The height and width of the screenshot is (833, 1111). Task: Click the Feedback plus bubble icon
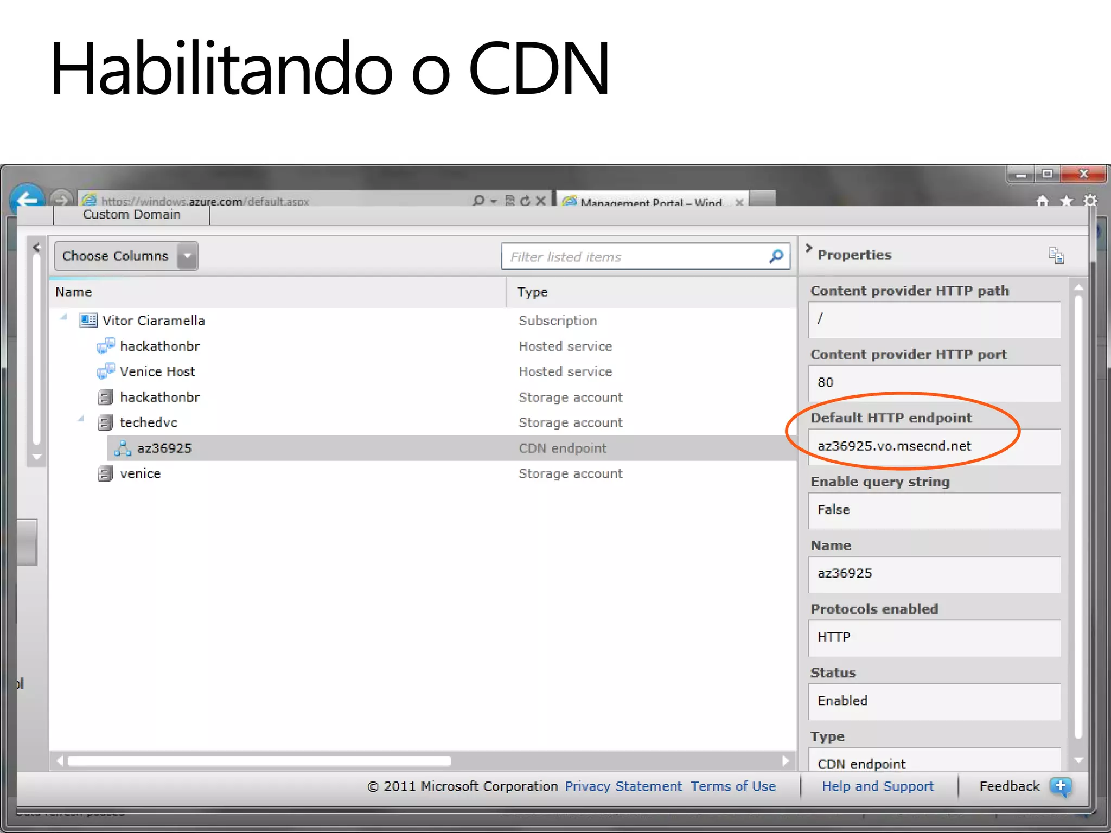(x=1060, y=786)
